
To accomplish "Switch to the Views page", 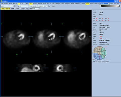I will 44,4.
